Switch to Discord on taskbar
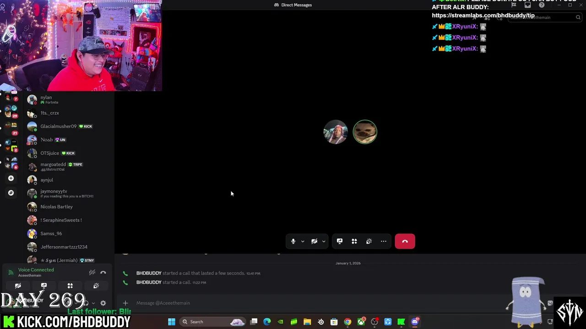586x329 pixels. [x=415, y=322]
